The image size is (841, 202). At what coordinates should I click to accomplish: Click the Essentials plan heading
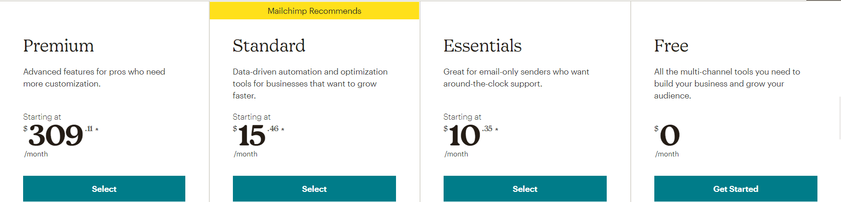tap(482, 46)
